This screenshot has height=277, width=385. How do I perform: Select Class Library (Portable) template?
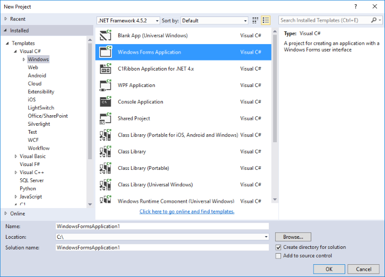point(143,168)
